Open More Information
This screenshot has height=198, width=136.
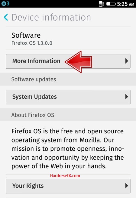click(68, 61)
